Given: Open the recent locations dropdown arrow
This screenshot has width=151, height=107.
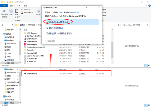Looking at the screenshot, I should [x=10, y=25].
